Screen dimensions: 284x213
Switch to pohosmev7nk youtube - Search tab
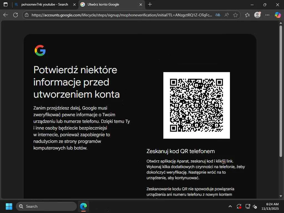pos(45,4)
